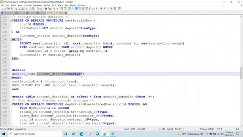243x137 pixels.
Task: Click the scrollbar up arrow
Action: click(x=241, y=16)
